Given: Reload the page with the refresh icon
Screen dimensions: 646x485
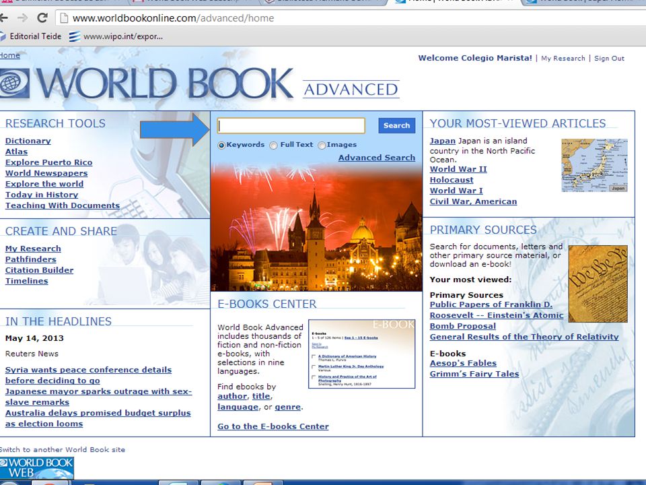Looking at the screenshot, I should pos(42,18).
